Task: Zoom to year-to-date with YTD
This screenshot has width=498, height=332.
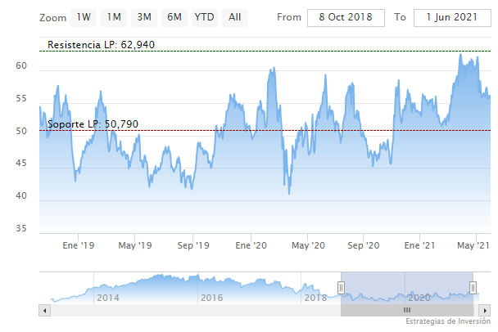Action: point(204,16)
